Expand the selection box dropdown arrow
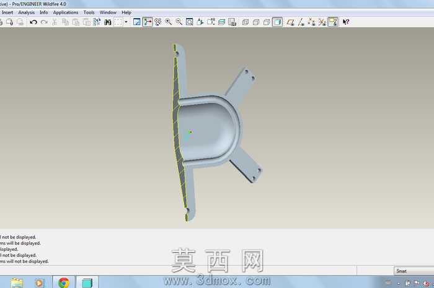Image resolution: width=434 pixels, height=288 pixels. (x=126, y=22)
